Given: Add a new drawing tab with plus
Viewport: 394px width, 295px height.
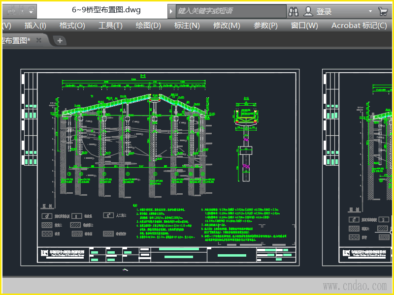Looking at the screenshot, I should [x=60, y=41].
